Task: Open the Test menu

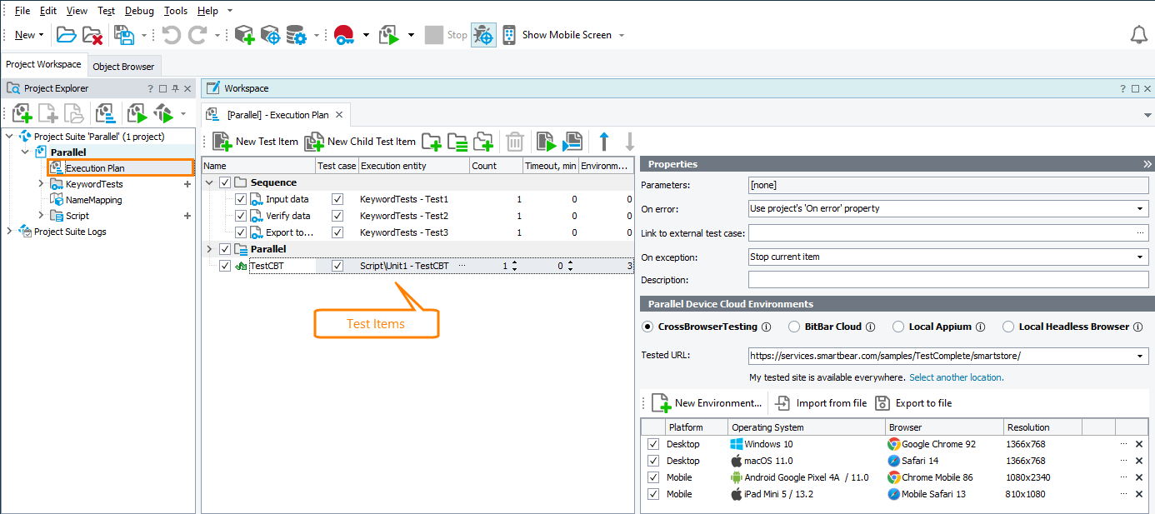Action: tap(106, 11)
